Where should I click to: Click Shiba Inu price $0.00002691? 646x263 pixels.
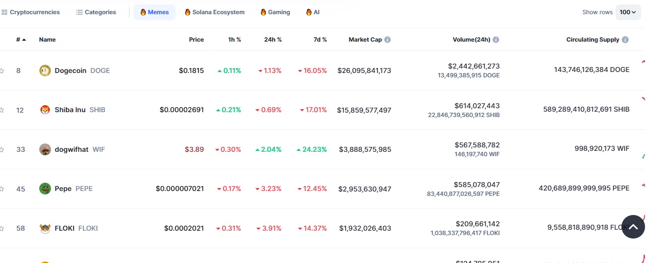[182, 110]
